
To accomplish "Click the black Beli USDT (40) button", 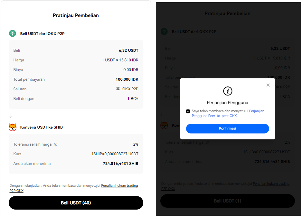I will [x=76, y=203].
